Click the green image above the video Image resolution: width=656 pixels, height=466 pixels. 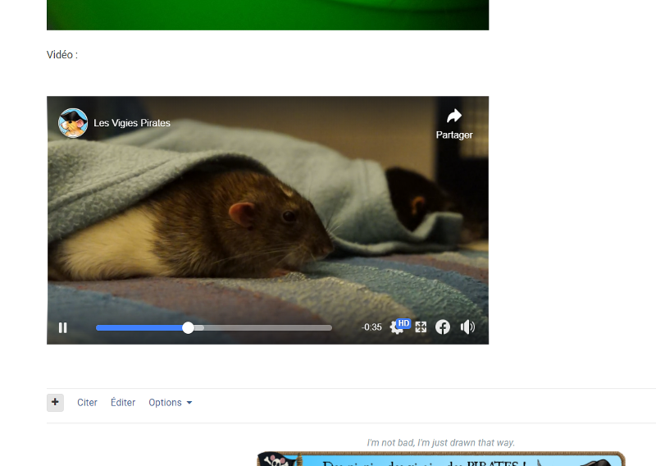[x=267, y=15]
